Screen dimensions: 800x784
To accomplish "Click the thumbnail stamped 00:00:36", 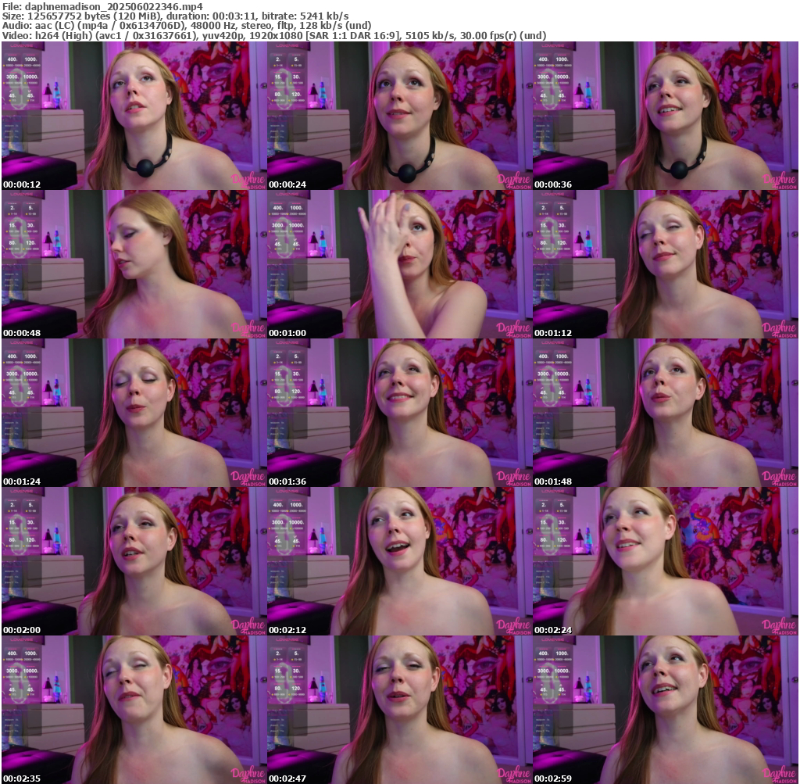I will point(665,116).
